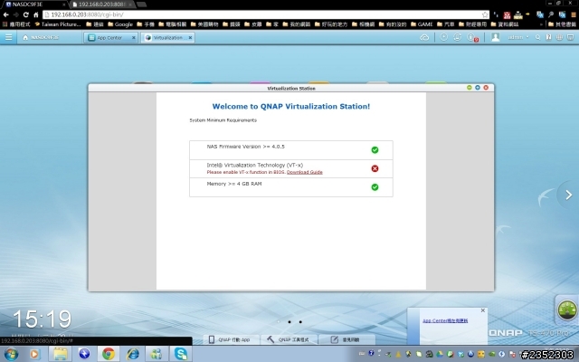This screenshot has width=579, height=362.
Task: Click the Download Guide link
Action: click(305, 172)
